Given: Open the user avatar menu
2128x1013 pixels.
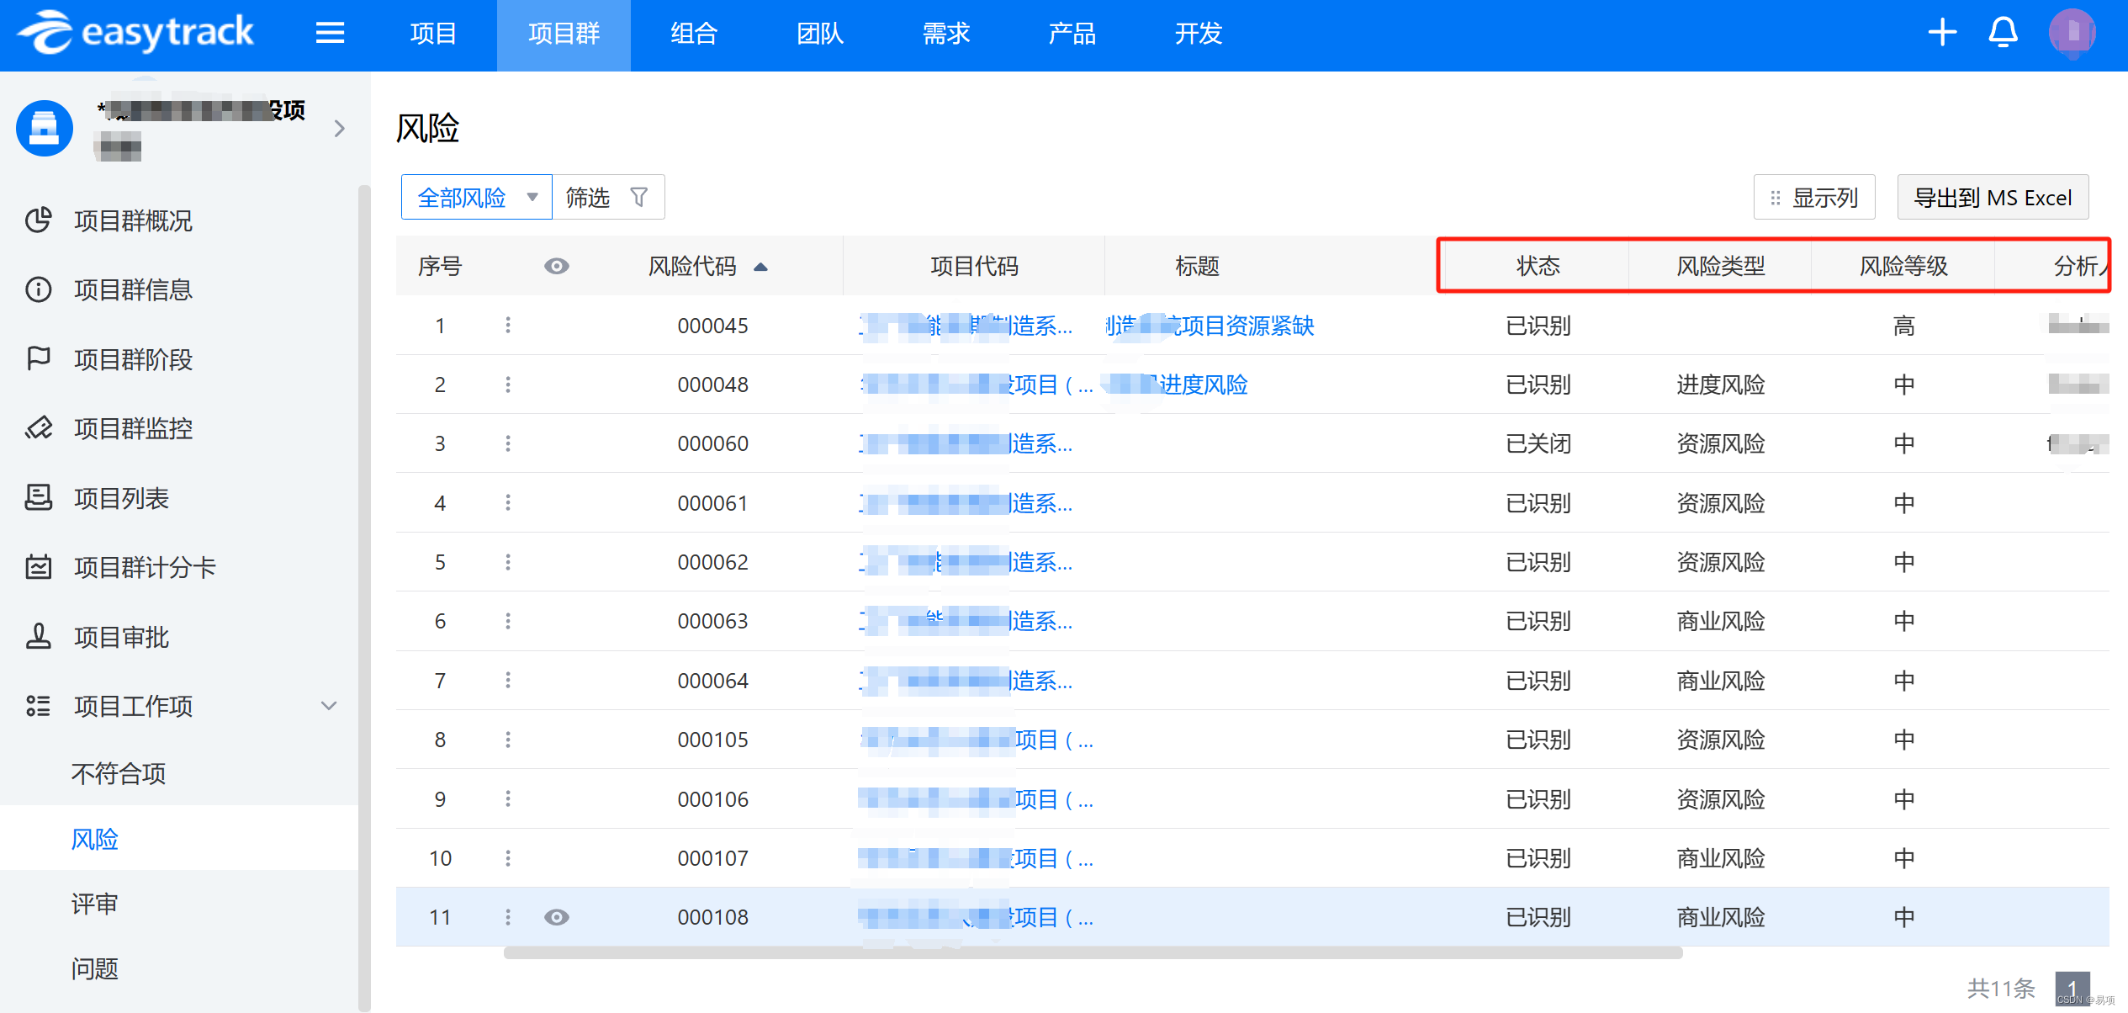Looking at the screenshot, I should click(x=2072, y=34).
